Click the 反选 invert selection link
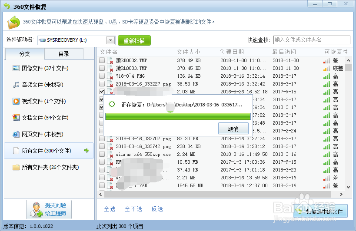356x231 pixels. [157, 209]
